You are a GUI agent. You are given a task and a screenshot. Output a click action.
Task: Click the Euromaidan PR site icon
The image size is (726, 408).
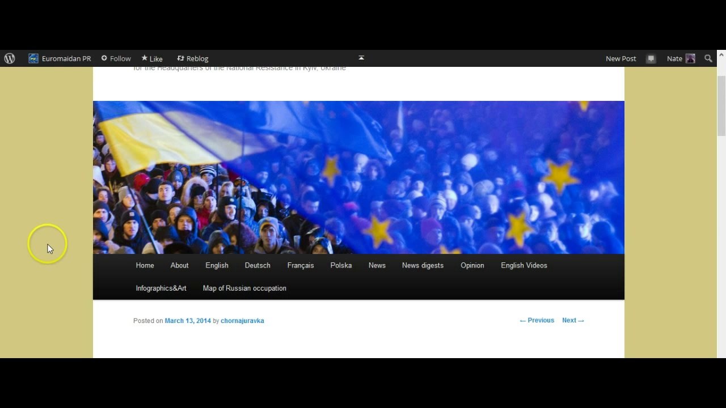[x=33, y=58]
